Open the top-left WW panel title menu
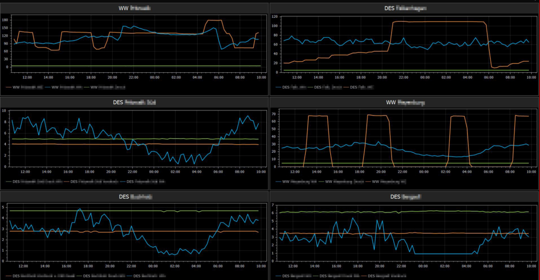Viewport: 540px width, 280px height. [x=134, y=8]
